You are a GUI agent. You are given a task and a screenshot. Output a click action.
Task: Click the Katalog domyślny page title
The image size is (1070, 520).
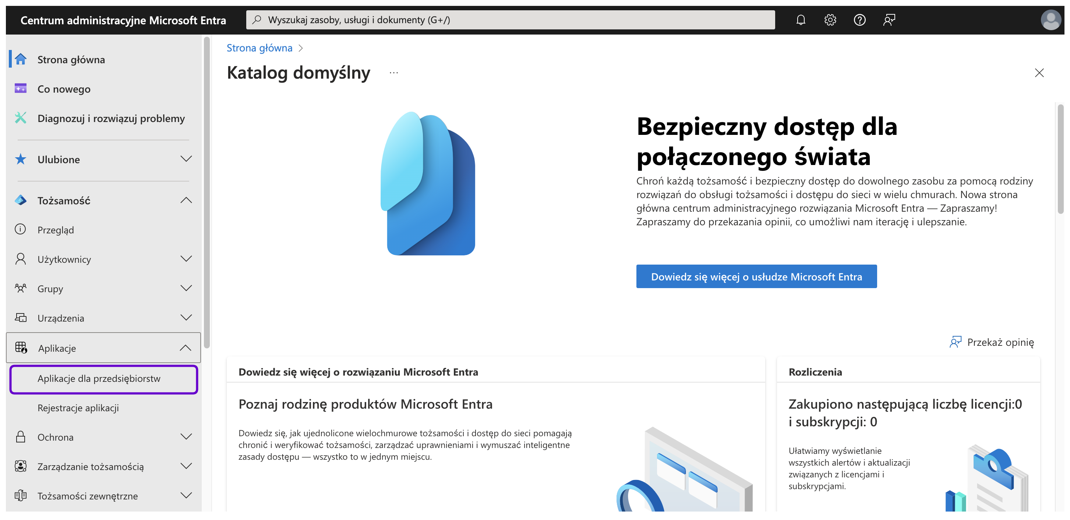(298, 73)
